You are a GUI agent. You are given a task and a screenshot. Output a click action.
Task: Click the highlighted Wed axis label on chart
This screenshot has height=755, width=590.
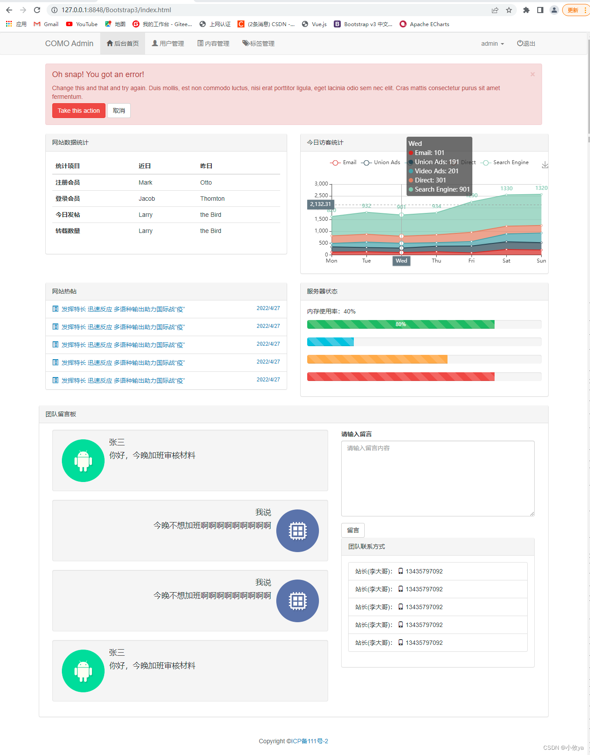point(401,261)
